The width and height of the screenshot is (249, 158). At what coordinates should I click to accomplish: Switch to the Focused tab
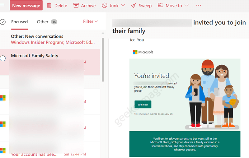pos(19,22)
